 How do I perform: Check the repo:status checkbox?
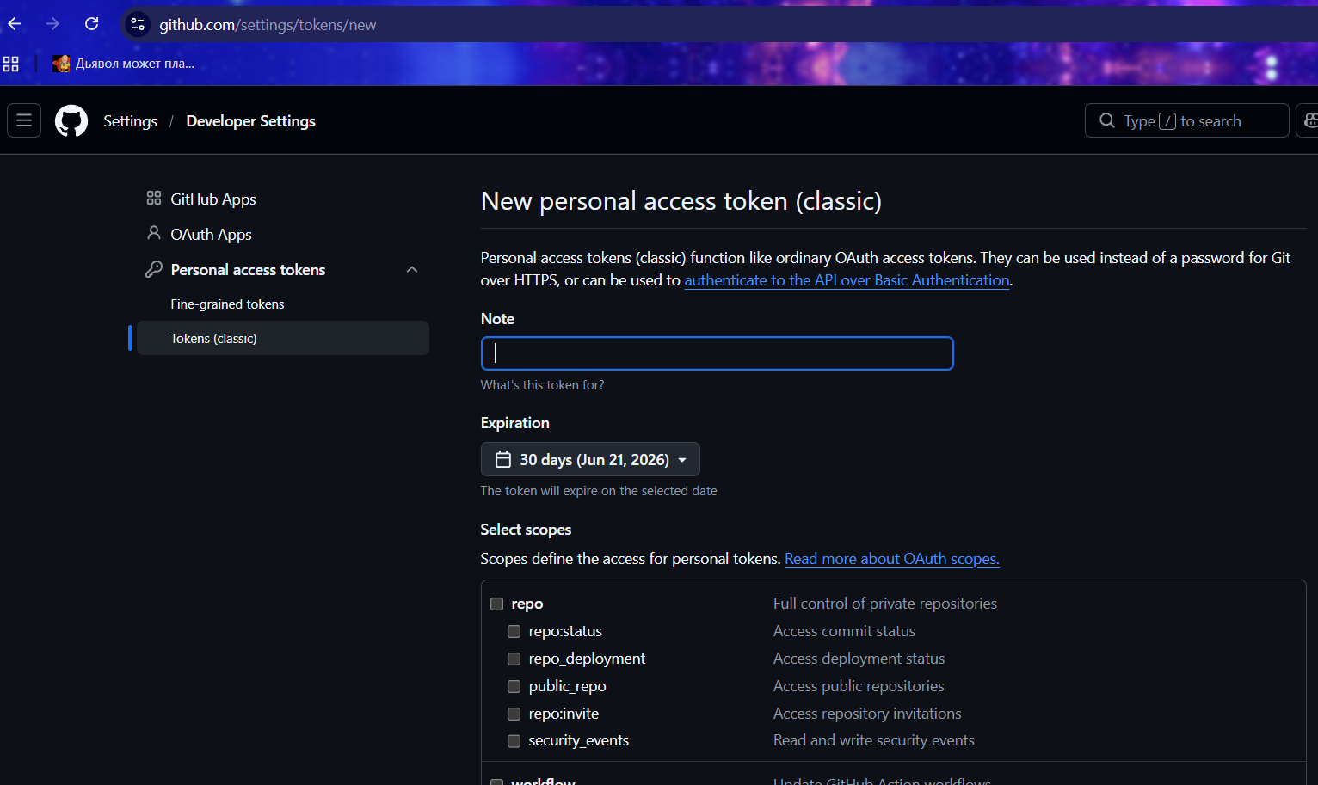click(x=514, y=631)
